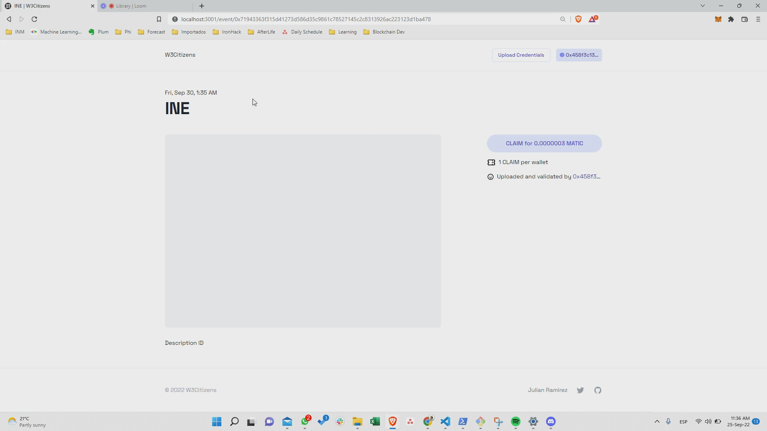Open Excel from the taskbar
Viewport: 767px width, 431px height.
[x=375, y=421]
